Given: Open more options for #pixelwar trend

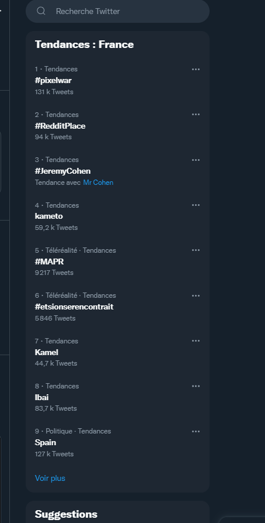Looking at the screenshot, I should (x=196, y=70).
